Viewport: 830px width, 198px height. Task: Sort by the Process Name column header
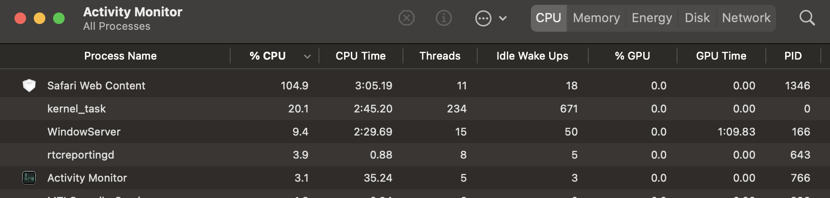click(120, 56)
